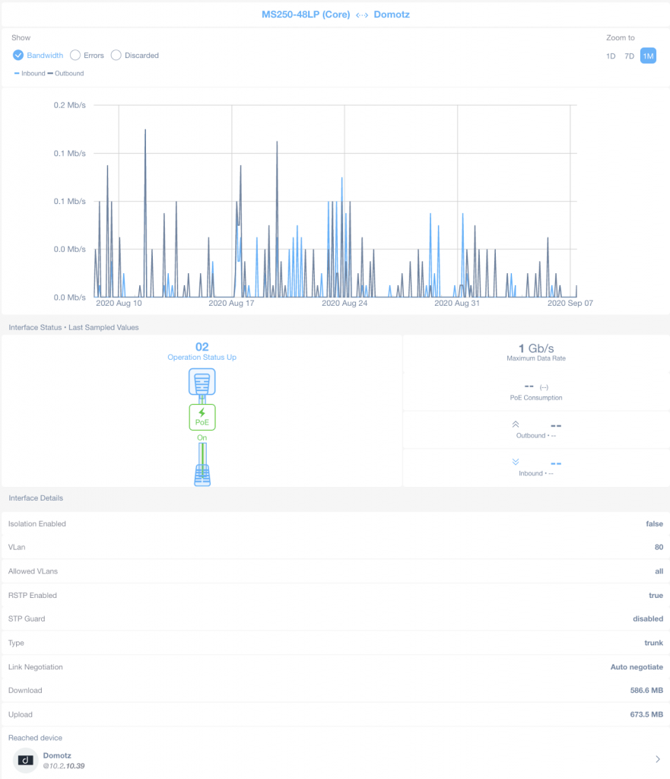Zoom chart to 7D range
The width and height of the screenshot is (670, 779).
tap(629, 56)
